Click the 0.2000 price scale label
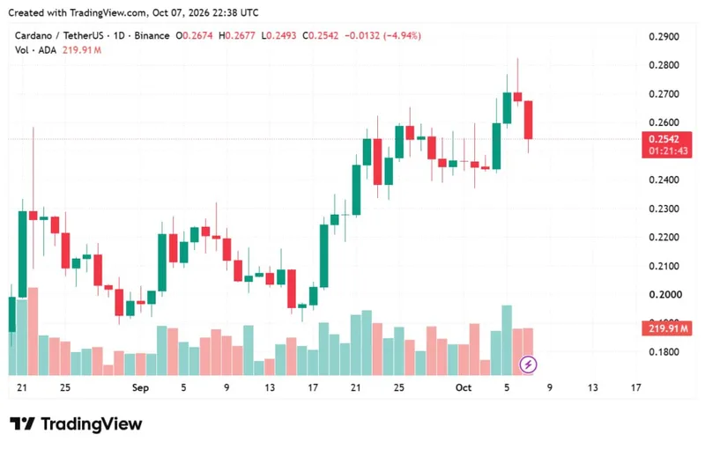 pos(665,295)
